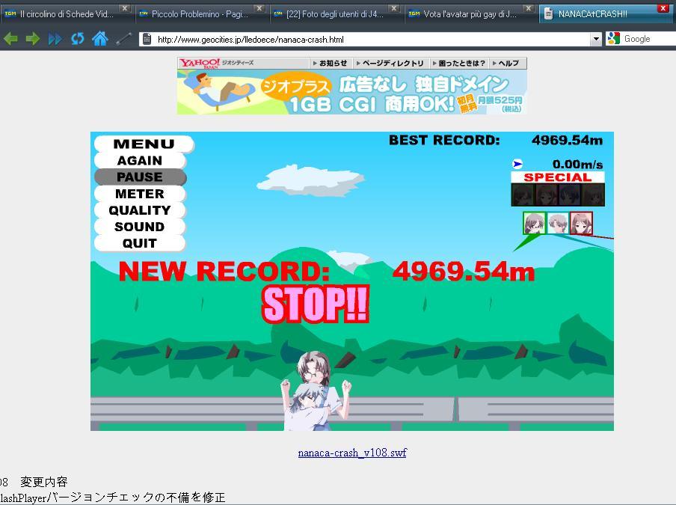This screenshot has height=505, width=676.
Task: Close the '[22] Foto degli utenti' tab
Action: click(393, 7)
